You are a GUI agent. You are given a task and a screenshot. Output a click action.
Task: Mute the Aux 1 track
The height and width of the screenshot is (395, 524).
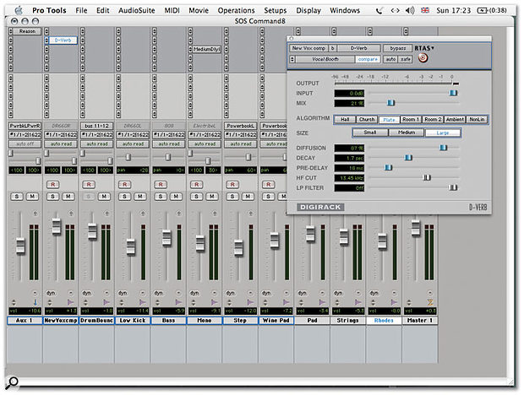[x=32, y=197]
